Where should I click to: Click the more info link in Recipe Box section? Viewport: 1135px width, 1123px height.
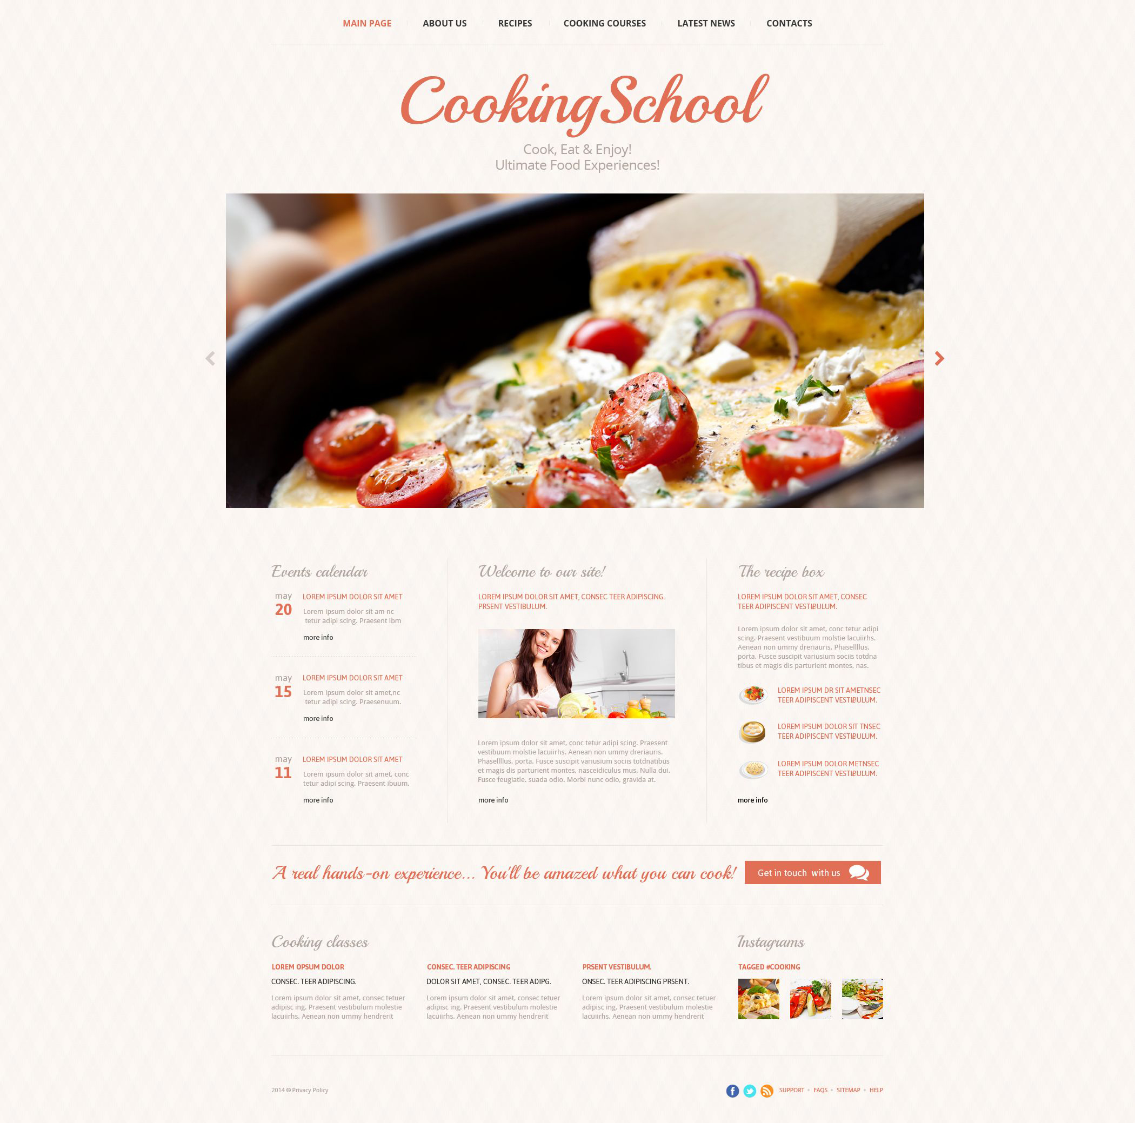click(752, 799)
